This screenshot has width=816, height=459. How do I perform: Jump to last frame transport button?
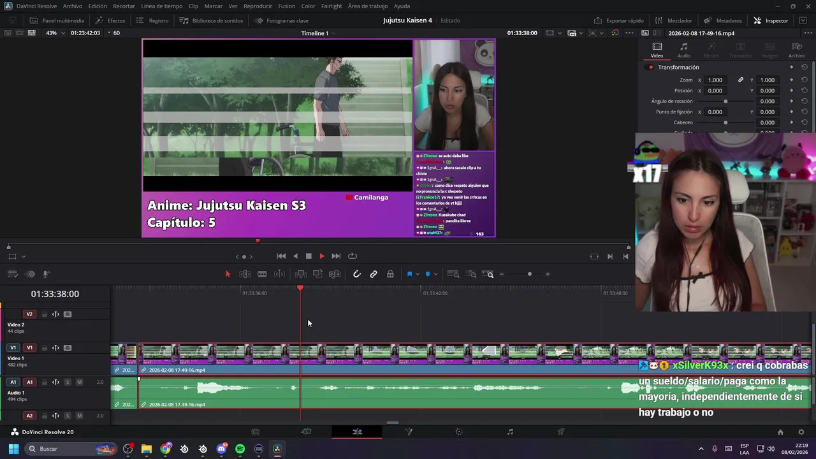click(336, 256)
